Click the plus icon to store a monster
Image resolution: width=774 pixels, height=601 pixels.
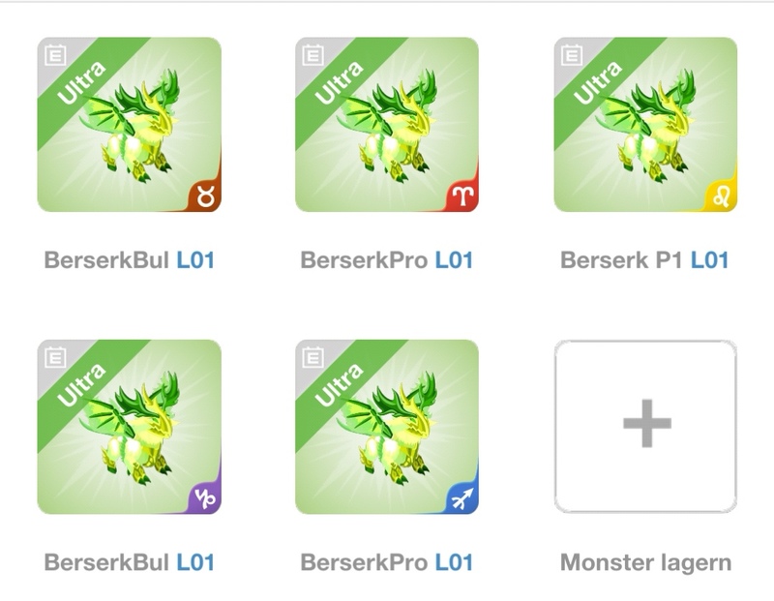click(x=646, y=423)
